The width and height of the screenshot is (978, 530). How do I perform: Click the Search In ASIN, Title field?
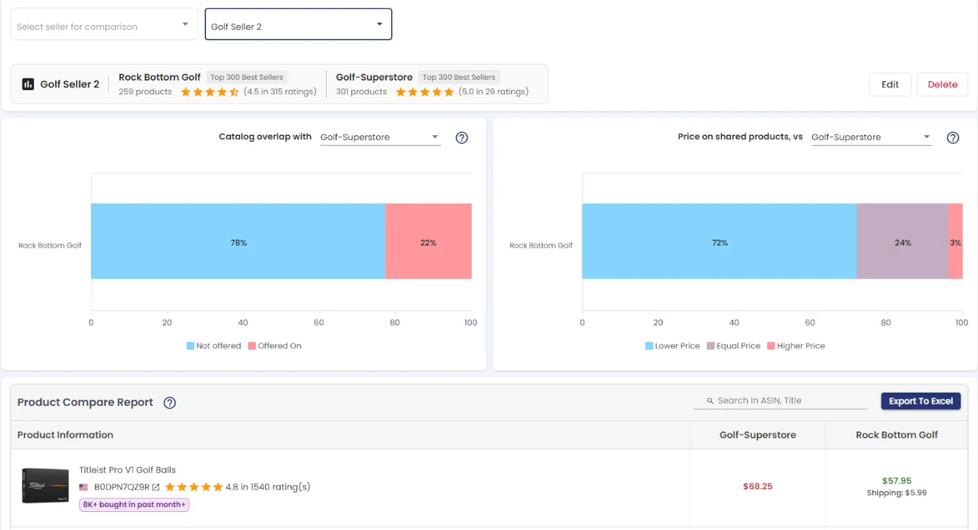780,401
